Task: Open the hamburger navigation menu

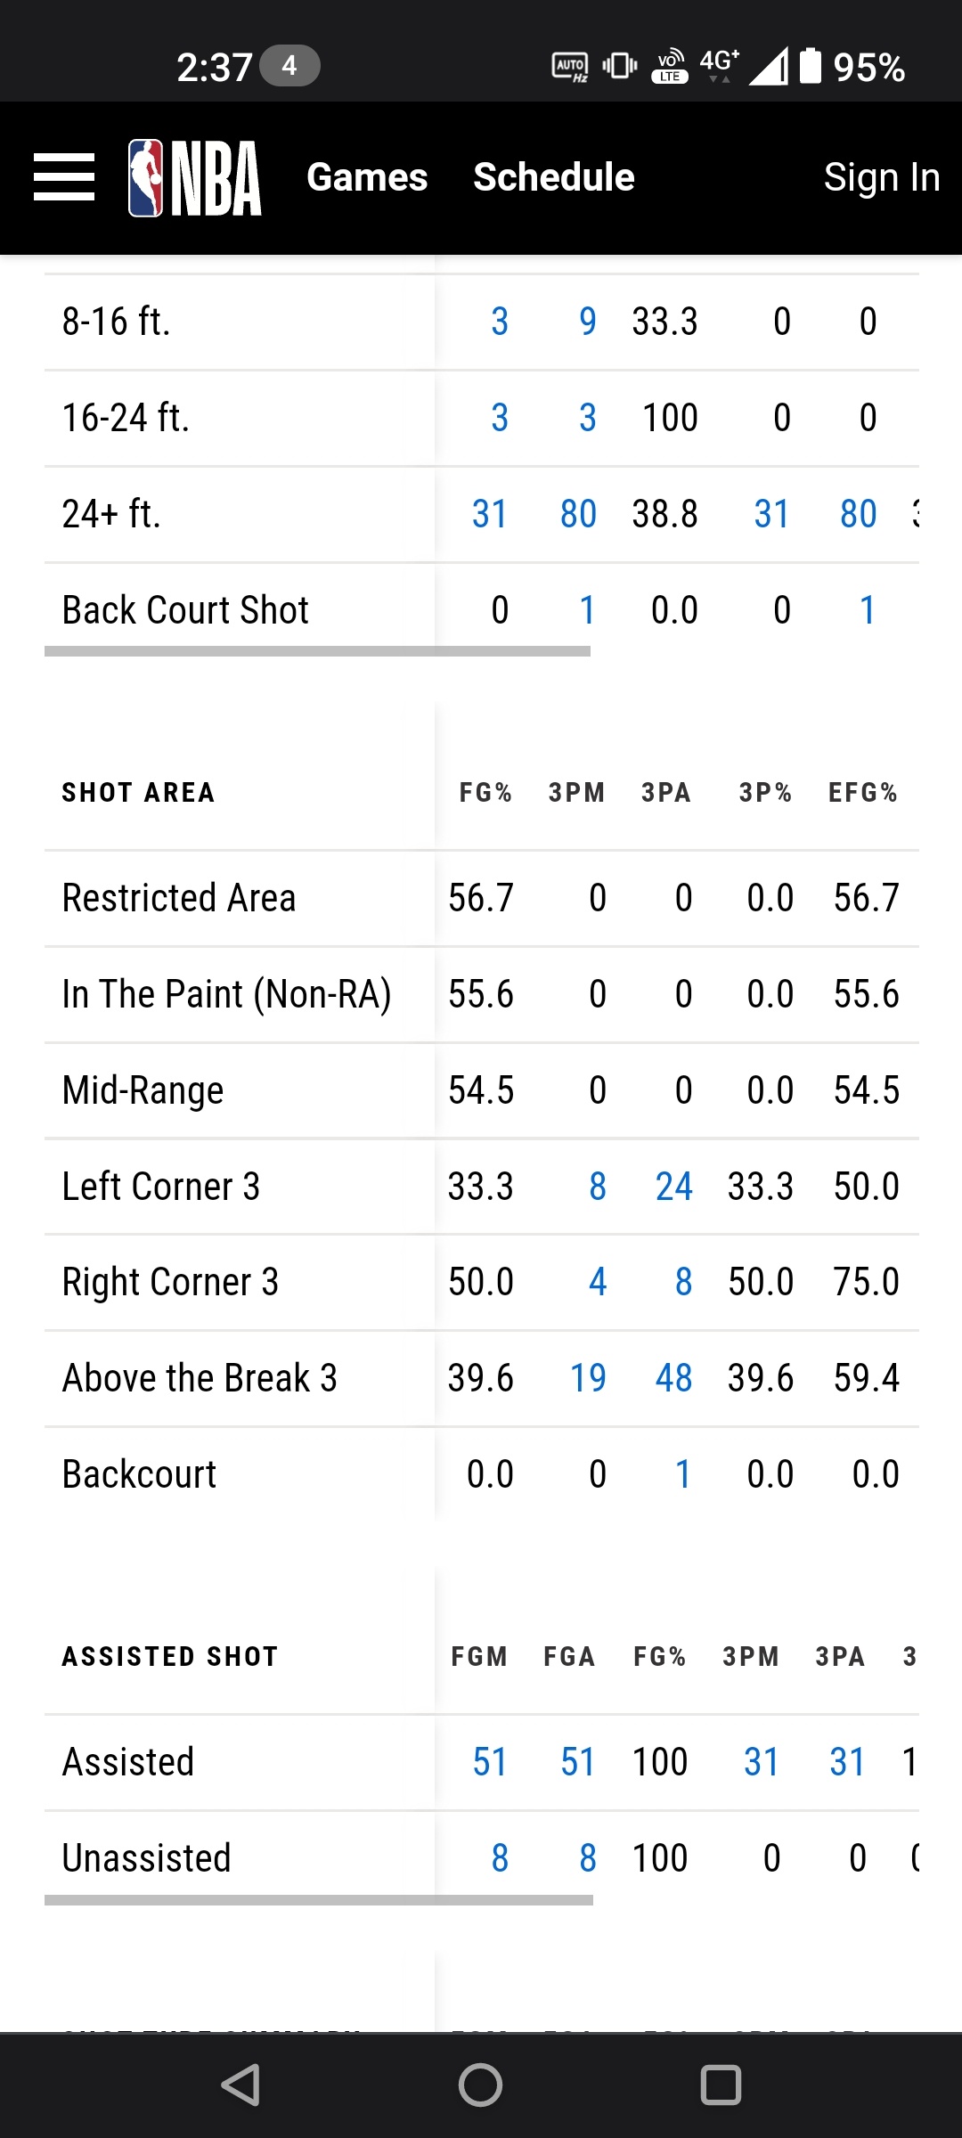Action: (64, 176)
